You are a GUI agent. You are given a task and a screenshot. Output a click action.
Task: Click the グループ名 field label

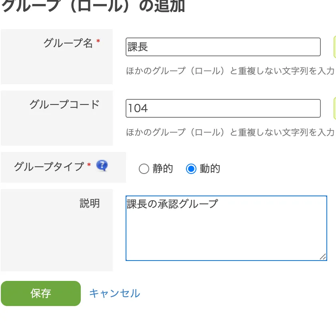point(68,43)
